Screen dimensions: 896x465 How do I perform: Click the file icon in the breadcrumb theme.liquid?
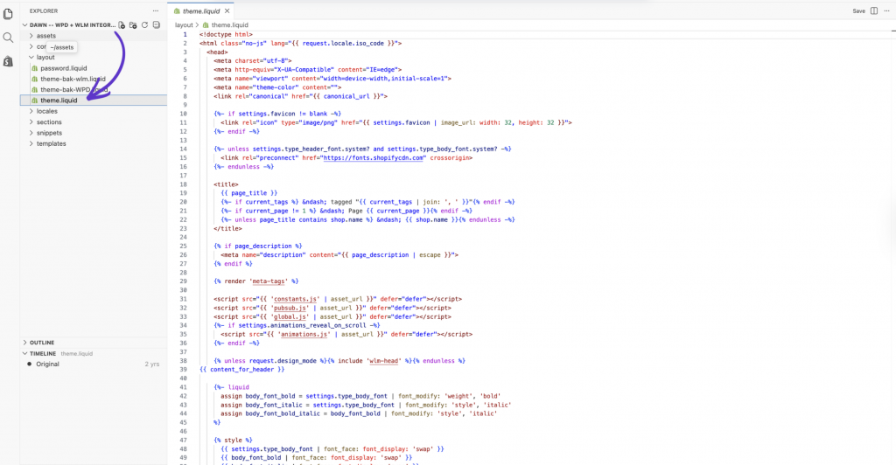coord(206,25)
